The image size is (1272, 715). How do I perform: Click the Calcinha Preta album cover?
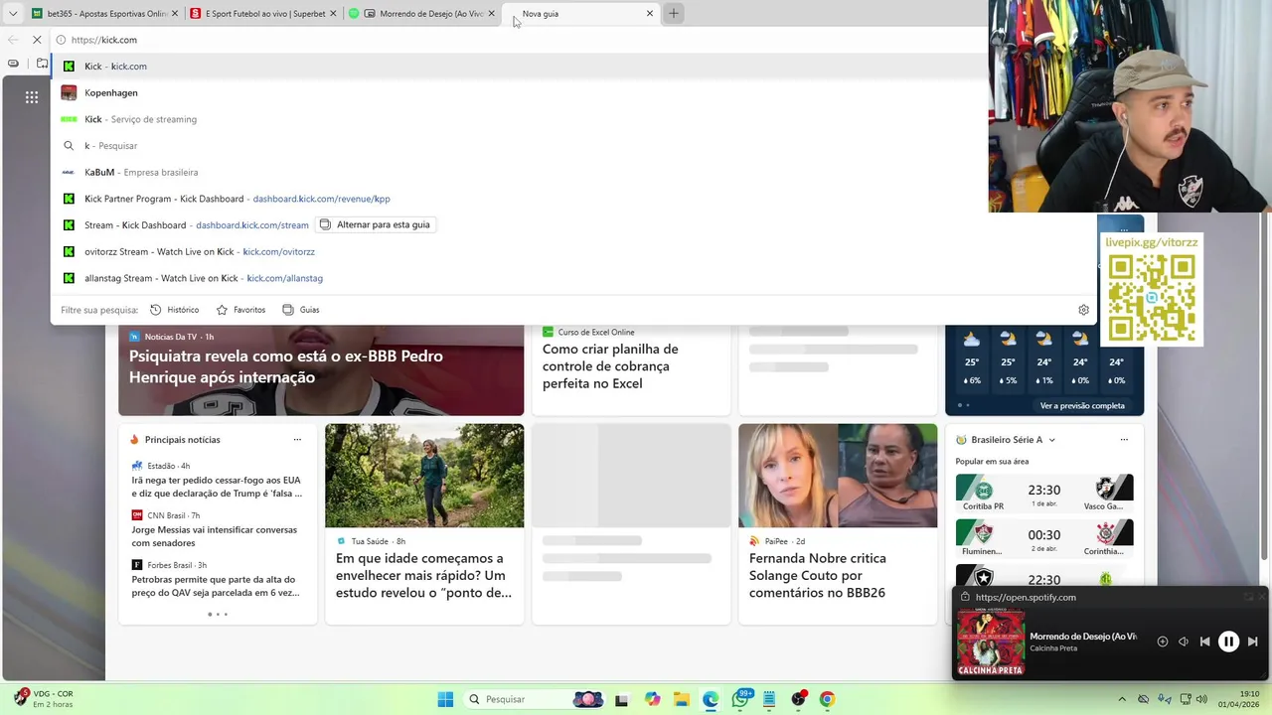pos(990,643)
